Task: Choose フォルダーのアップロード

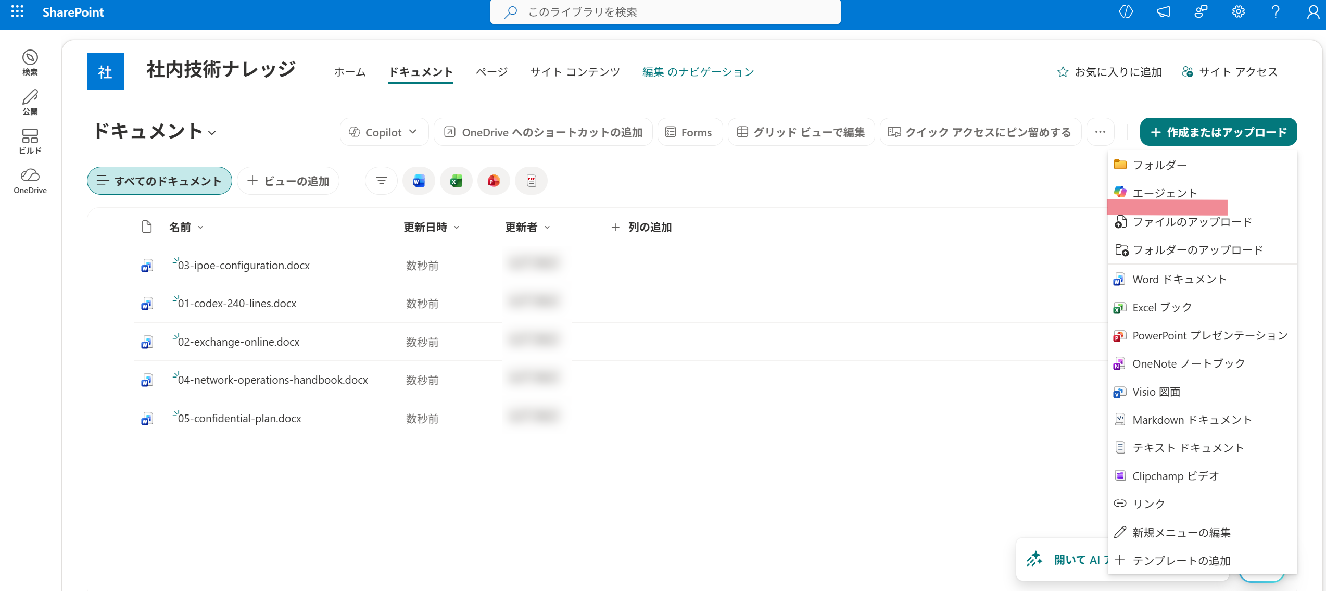Action: [x=1202, y=250]
